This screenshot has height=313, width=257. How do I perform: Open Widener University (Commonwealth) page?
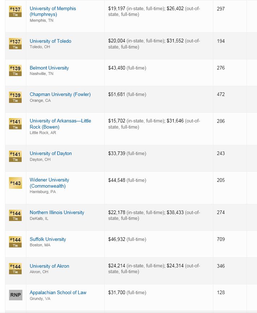[49, 183]
